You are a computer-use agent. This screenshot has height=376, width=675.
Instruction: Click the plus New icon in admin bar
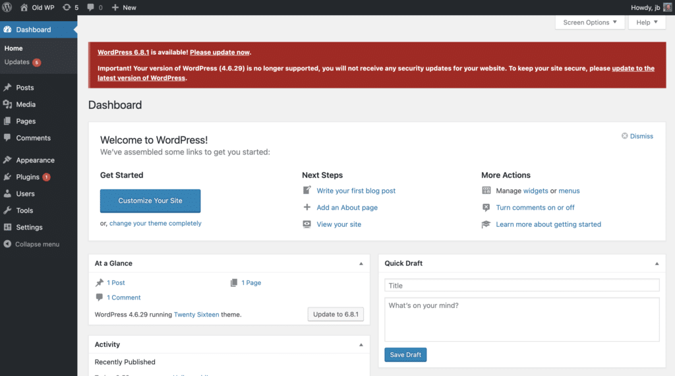click(x=115, y=7)
